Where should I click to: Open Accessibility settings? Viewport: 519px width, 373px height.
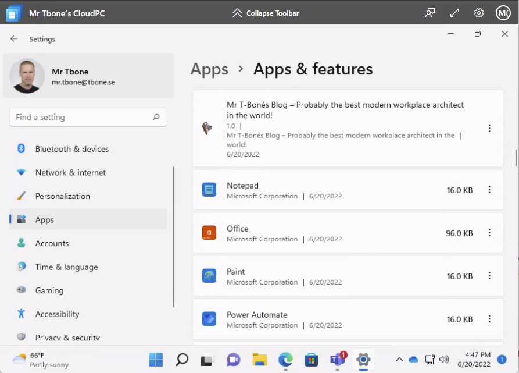pyautogui.click(x=88, y=314)
